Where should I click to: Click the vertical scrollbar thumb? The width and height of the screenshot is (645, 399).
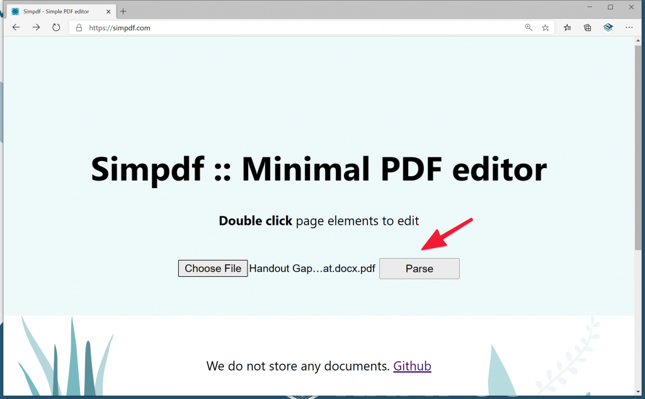pos(638,148)
